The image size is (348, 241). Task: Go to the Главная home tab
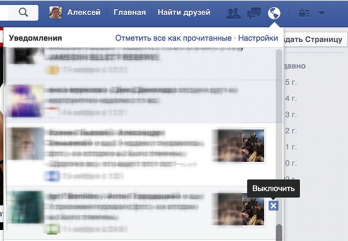130,12
